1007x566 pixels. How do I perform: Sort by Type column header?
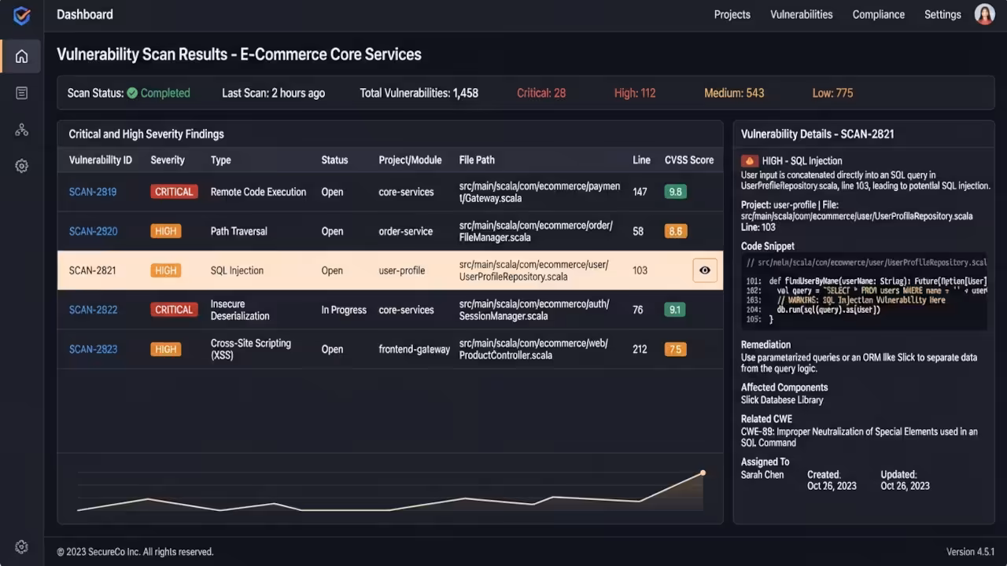pyautogui.click(x=221, y=160)
